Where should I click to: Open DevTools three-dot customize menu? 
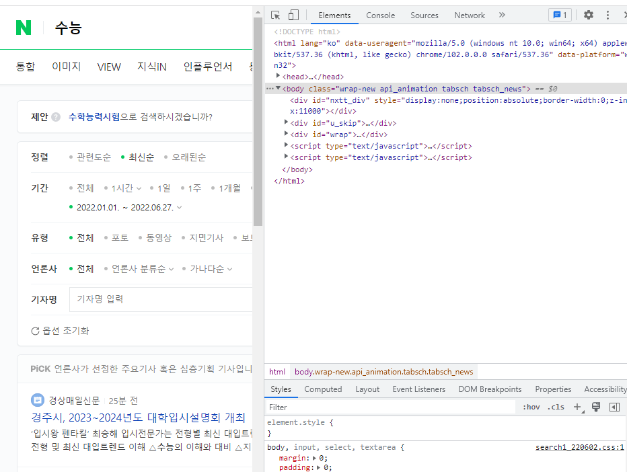coord(607,15)
